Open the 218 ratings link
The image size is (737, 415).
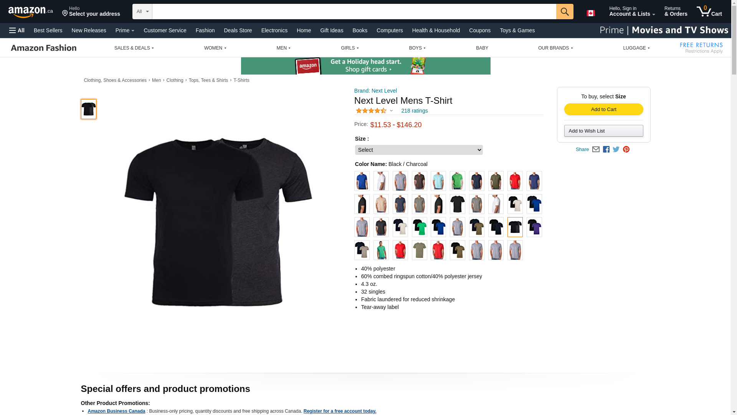pyautogui.click(x=415, y=111)
